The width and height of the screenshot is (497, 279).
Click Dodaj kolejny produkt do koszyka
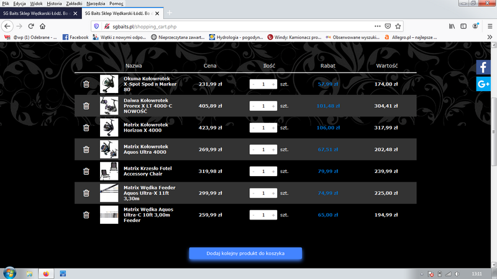(245, 254)
